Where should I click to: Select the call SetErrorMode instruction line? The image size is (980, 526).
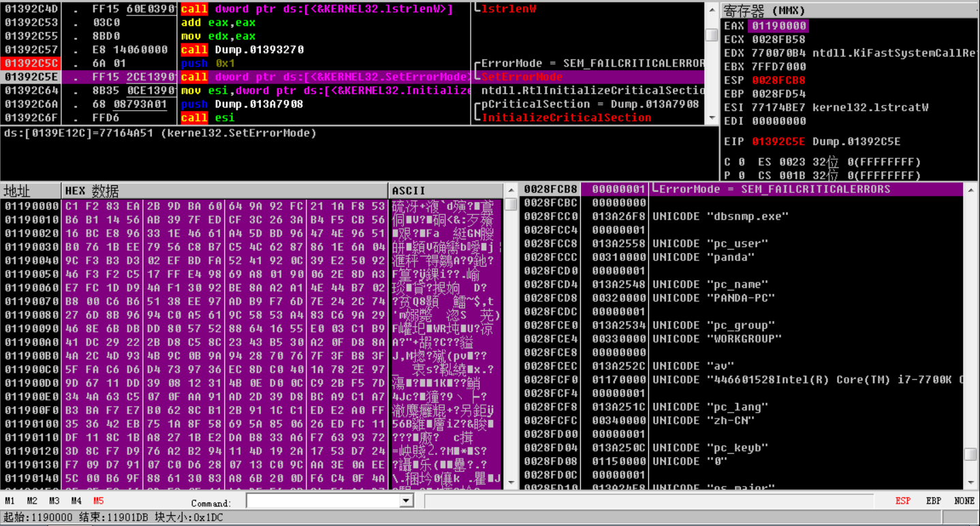pos(326,77)
